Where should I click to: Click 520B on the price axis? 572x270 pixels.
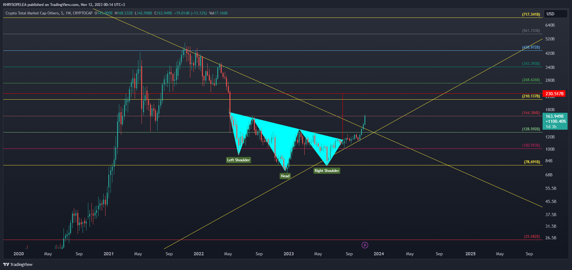pos(550,39)
